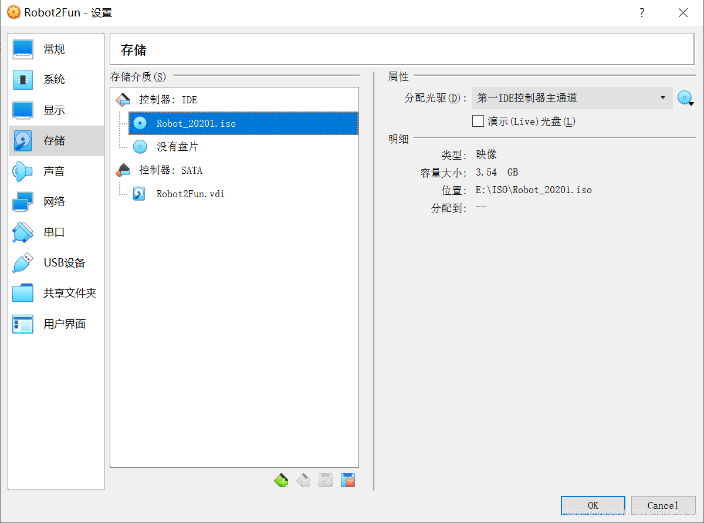Viewport: 704px width, 523px height.
Task: Click the SATA controller icon
Action: tap(123, 170)
